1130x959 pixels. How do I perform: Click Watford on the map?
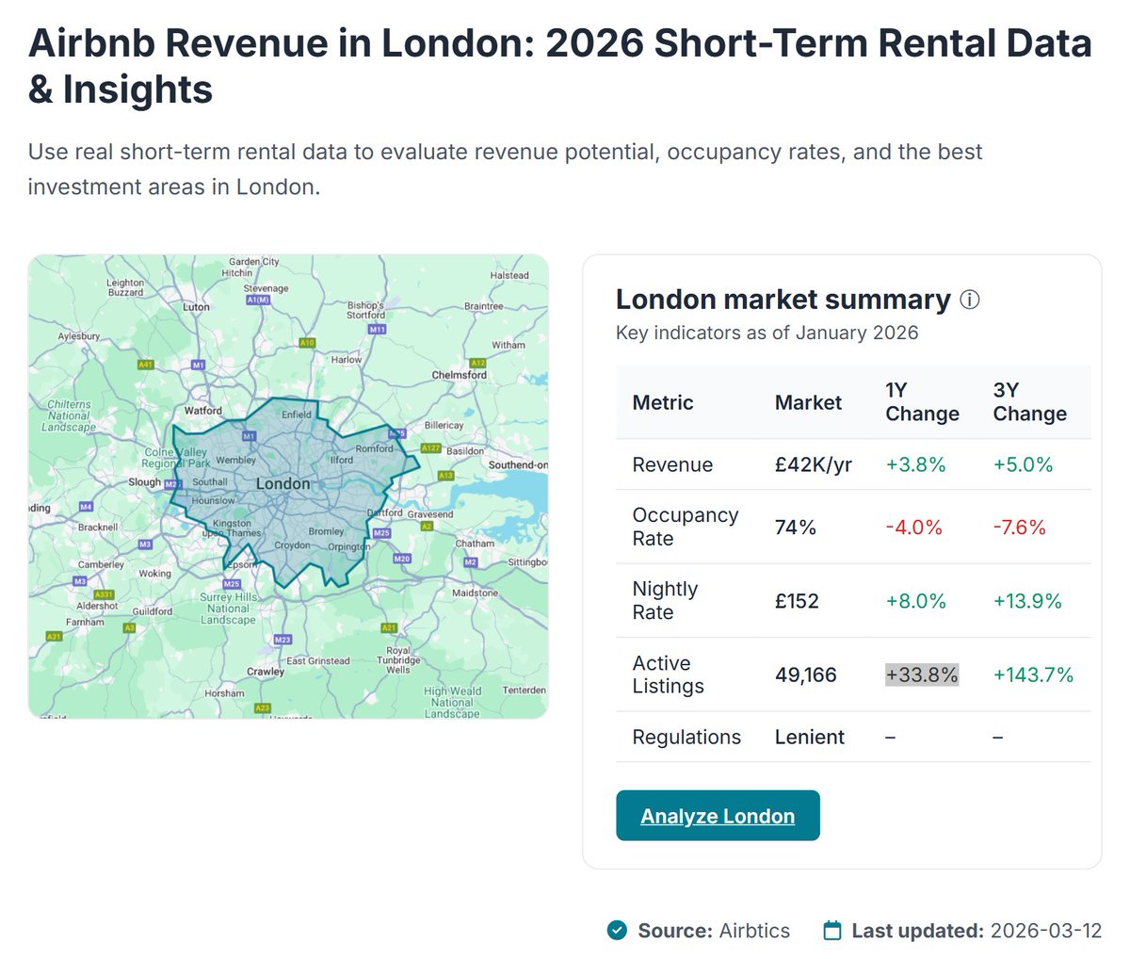point(203,411)
